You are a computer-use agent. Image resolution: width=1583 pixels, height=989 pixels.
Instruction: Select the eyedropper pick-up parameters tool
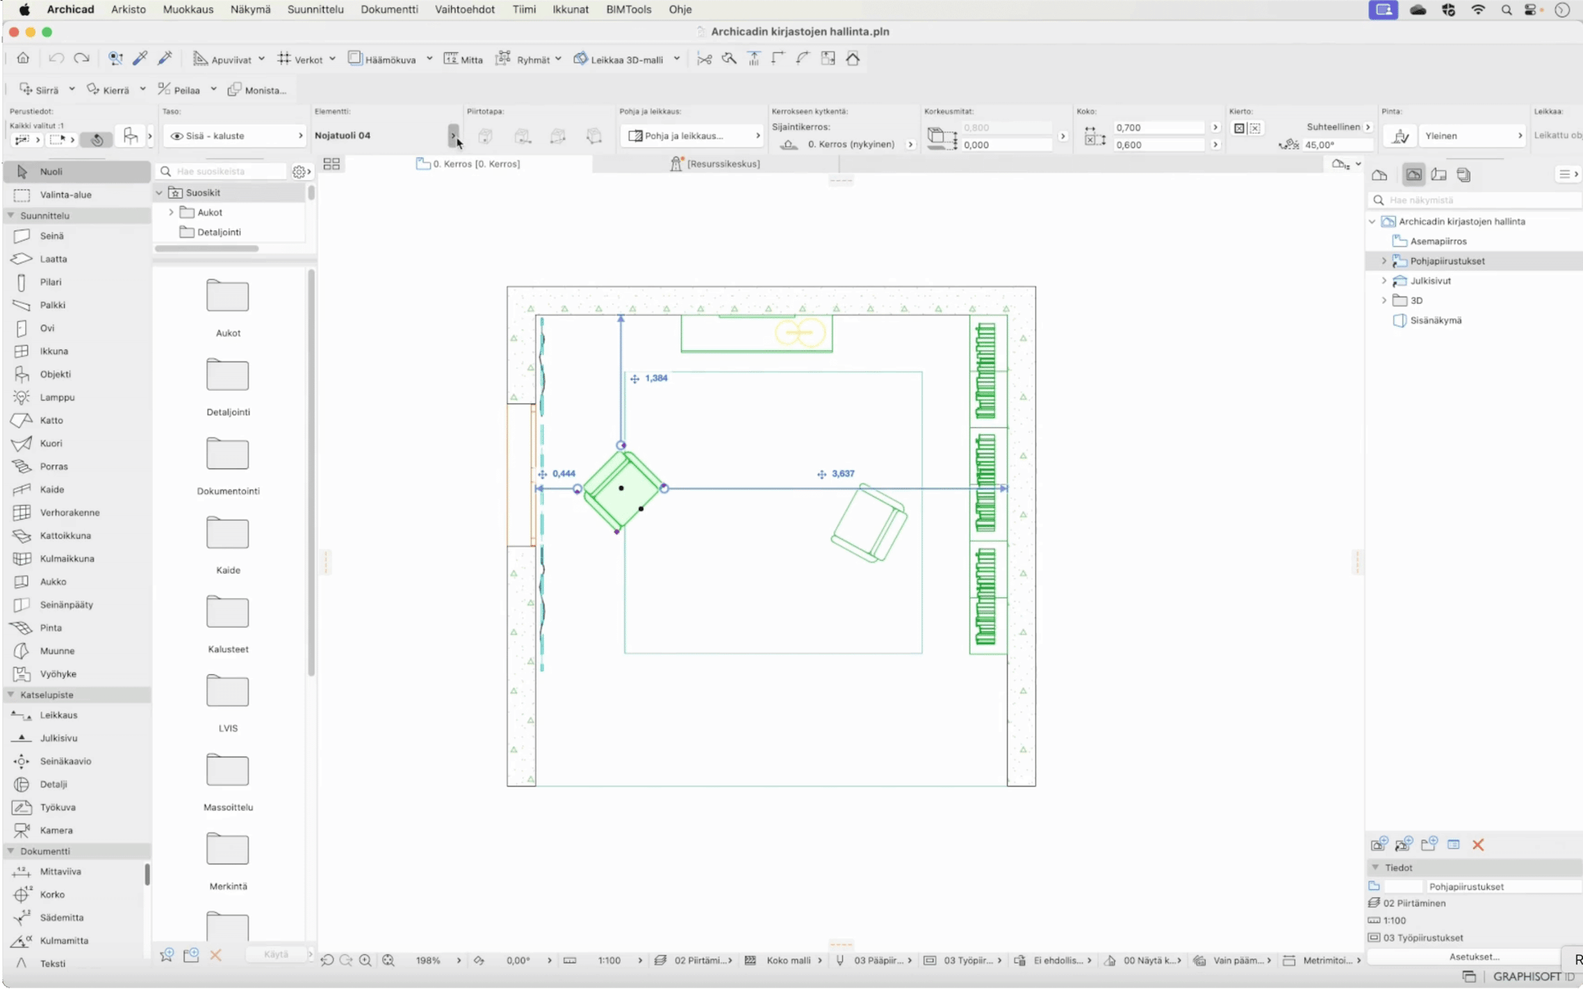pos(140,58)
